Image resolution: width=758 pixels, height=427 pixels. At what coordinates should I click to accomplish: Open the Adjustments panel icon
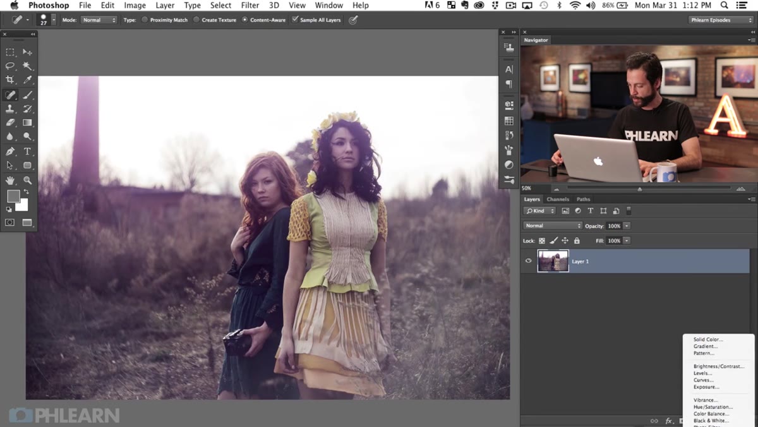[508, 165]
